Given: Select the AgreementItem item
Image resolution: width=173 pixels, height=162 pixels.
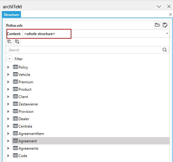Looking at the screenshot, I should click(x=31, y=134).
